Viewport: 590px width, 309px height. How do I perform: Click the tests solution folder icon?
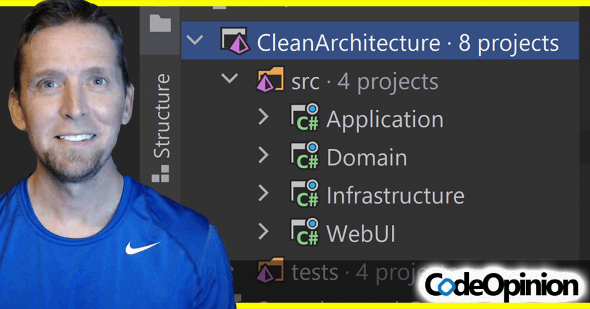[270, 270]
